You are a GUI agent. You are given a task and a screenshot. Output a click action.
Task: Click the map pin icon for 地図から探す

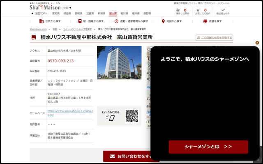pyautogui.click(x=163, y=21)
